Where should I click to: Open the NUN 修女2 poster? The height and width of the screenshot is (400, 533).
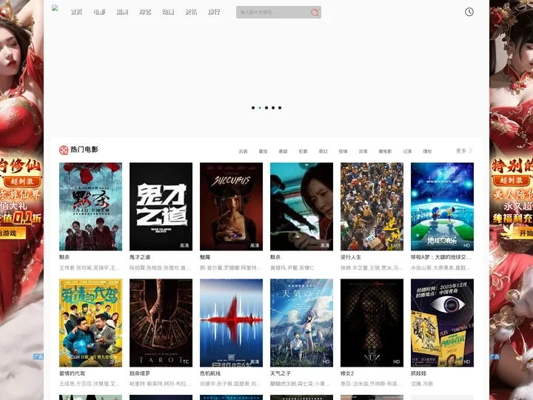pos(372,323)
